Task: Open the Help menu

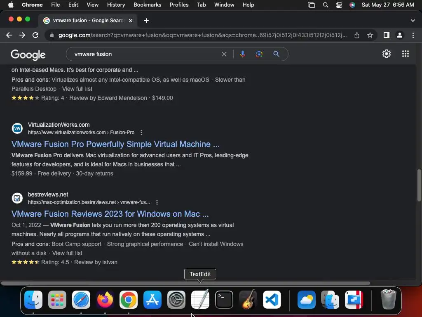Action: [248, 5]
